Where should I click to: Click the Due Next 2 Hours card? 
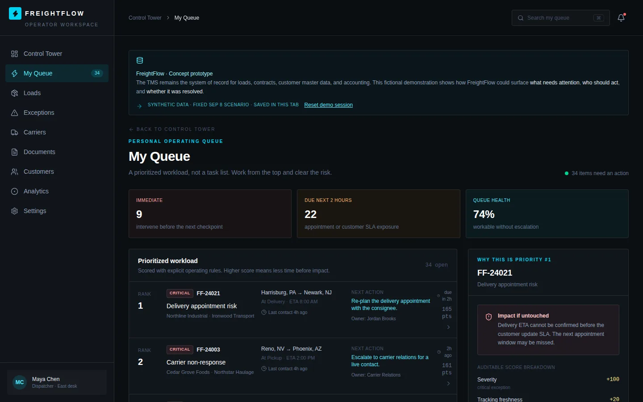tap(379, 214)
